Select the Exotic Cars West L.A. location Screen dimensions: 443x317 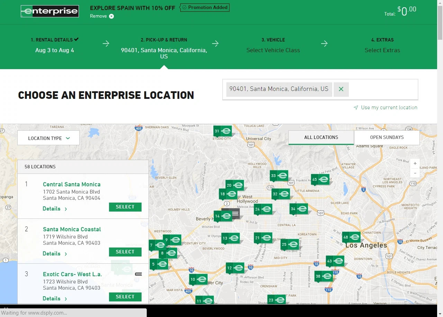(x=125, y=297)
